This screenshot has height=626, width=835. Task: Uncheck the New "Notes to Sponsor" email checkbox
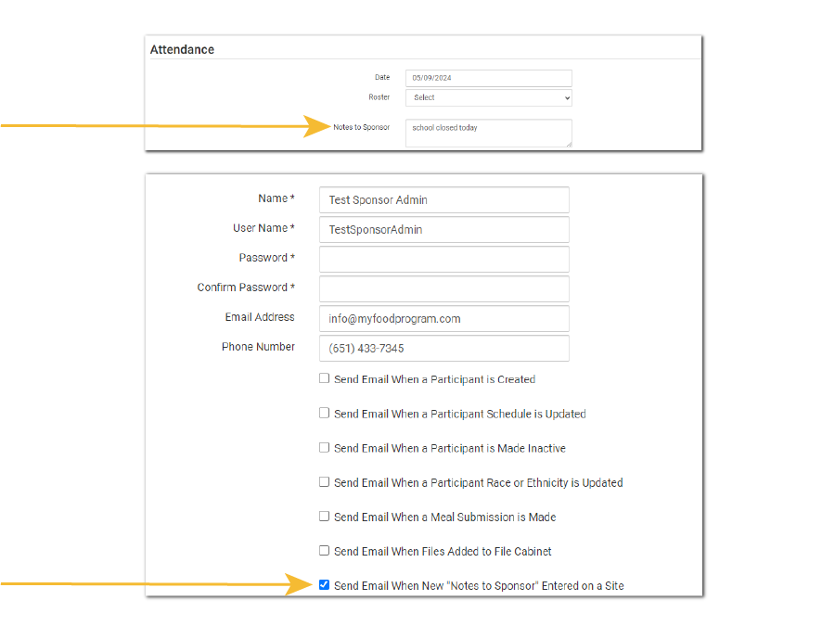point(325,585)
